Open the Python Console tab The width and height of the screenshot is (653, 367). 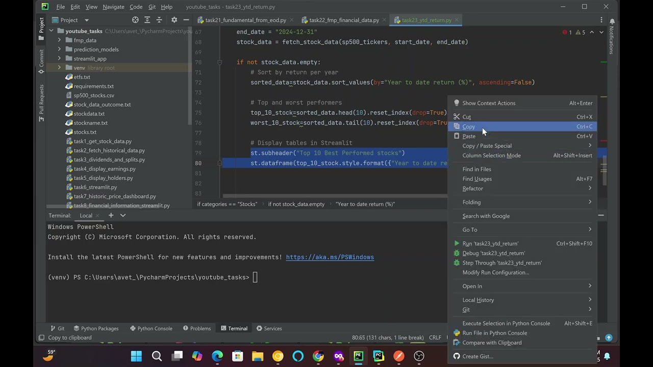151,329
